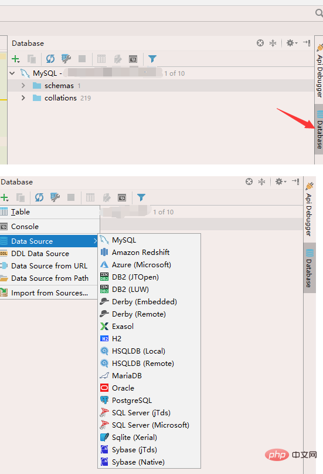Viewport: 323px width, 474px height.
Task: Select SQL Server (Microsoft) data source
Action: 149,425
